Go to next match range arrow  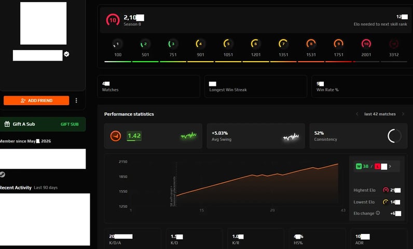403,114
